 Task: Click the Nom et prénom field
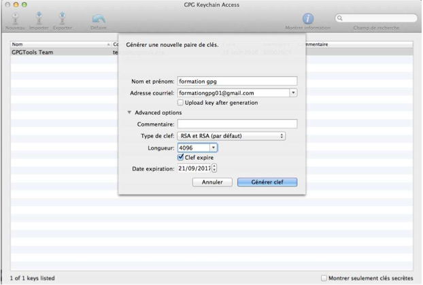237,81
